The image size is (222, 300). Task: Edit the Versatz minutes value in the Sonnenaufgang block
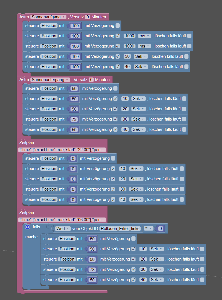[88, 17]
